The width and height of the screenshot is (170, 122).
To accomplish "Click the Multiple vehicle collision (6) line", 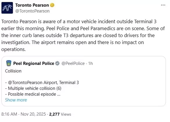I will (x=33, y=88).
